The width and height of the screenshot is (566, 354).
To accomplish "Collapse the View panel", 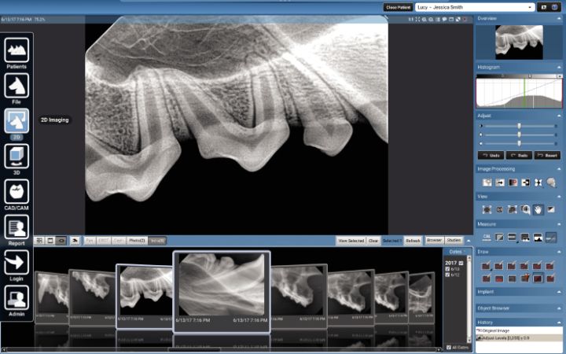I will tap(559, 197).
